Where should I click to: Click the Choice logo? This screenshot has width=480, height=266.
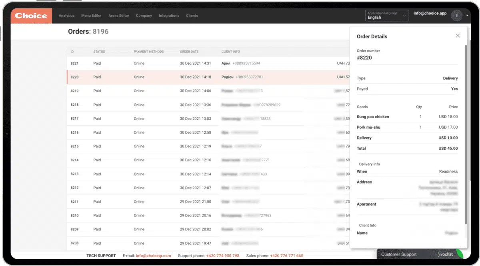[x=31, y=16]
